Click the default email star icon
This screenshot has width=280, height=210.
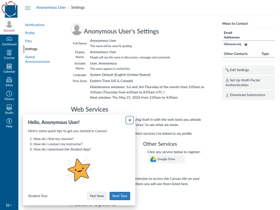point(246,45)
